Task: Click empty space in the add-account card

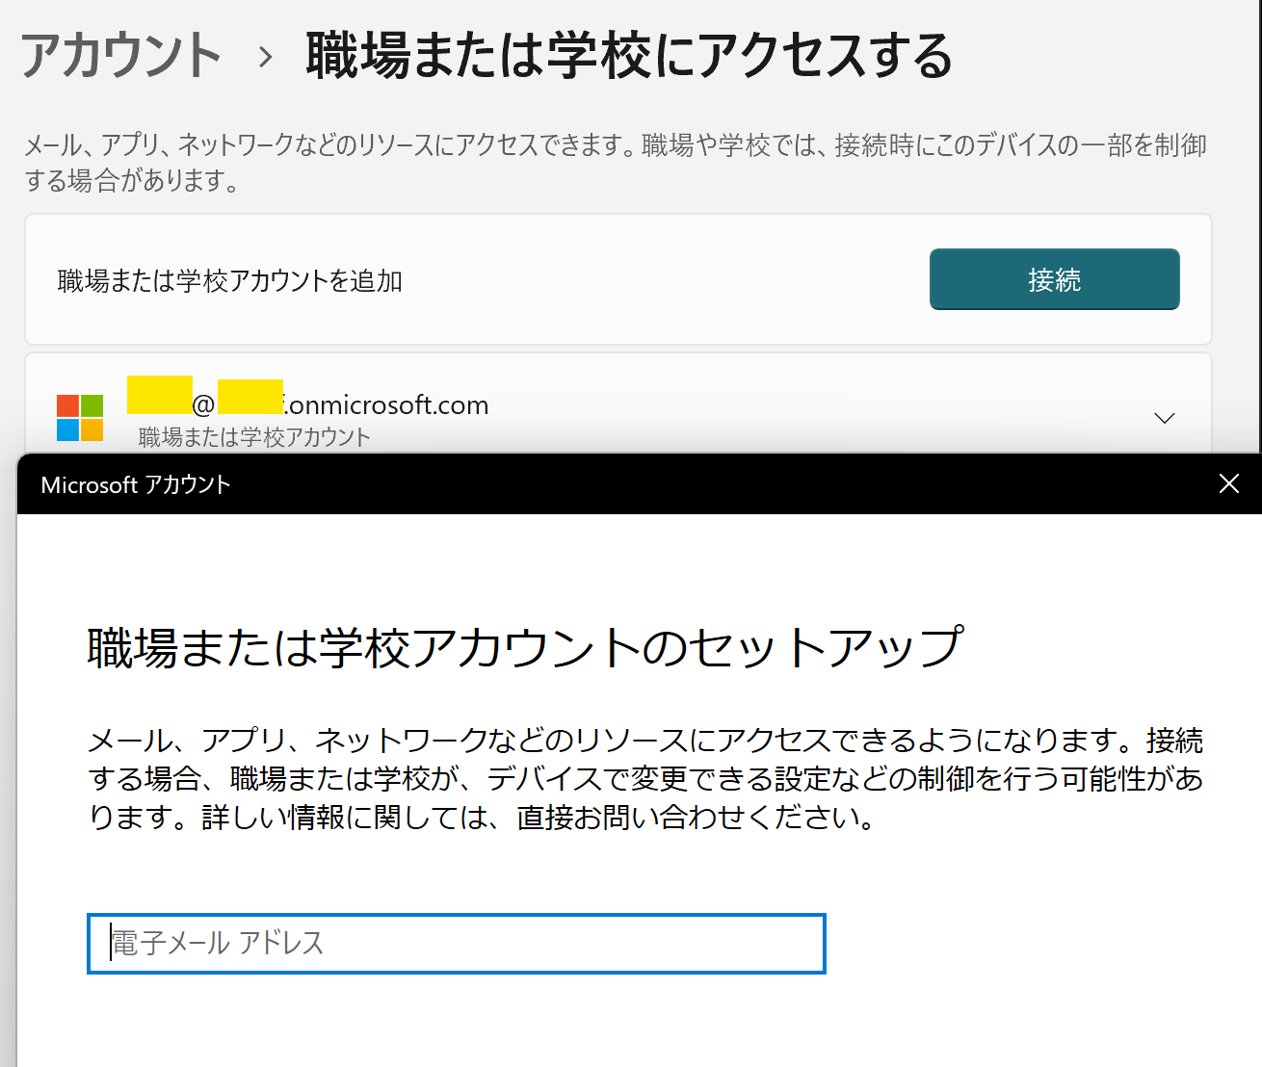Action: [x=665, y=281]
